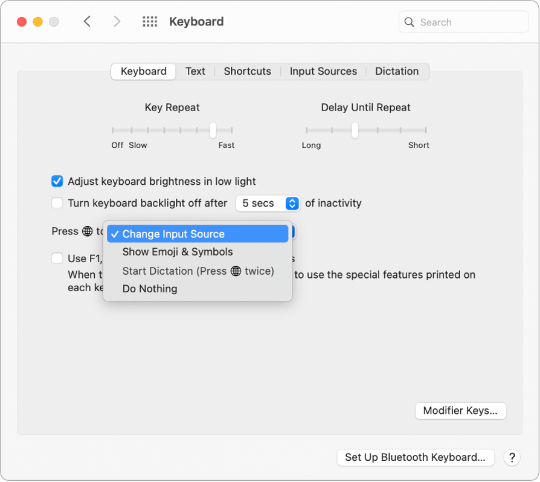Open the Input Sources tab

pyautogui.click(x=323, y=71)
